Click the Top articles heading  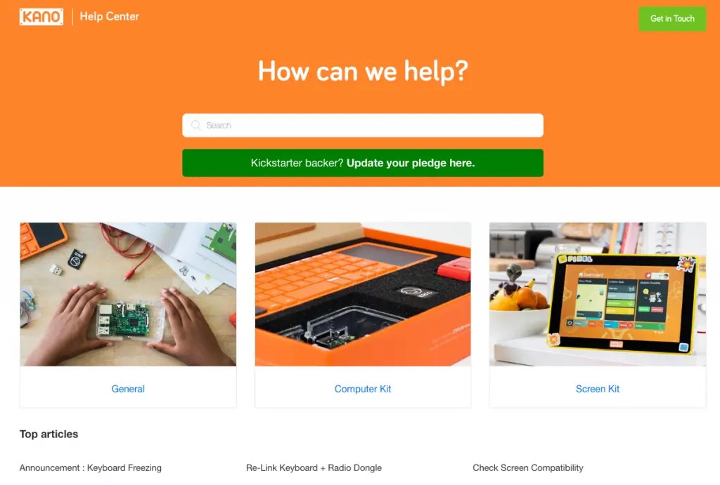pyautogui.click(x=49, y=434)
